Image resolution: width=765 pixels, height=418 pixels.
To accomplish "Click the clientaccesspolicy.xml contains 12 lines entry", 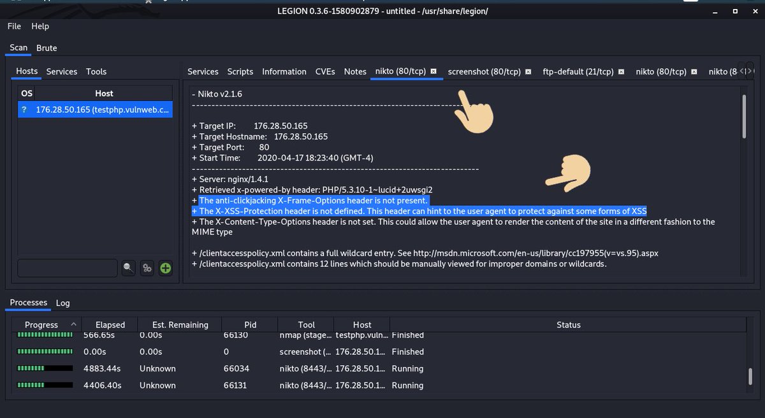I will [x=399, y=264].
